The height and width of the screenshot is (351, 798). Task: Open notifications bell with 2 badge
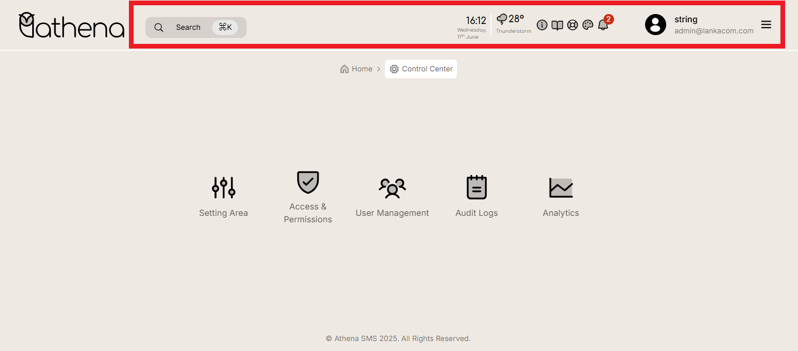pos(603,25)
